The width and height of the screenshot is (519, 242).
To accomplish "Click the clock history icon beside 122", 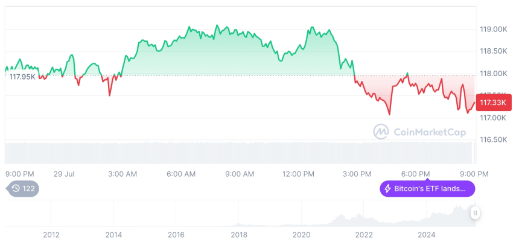I will click(x=16, y=188).
